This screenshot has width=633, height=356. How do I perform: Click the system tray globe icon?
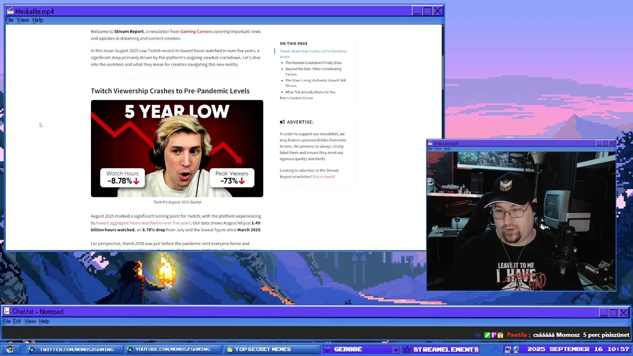(516, 349)
